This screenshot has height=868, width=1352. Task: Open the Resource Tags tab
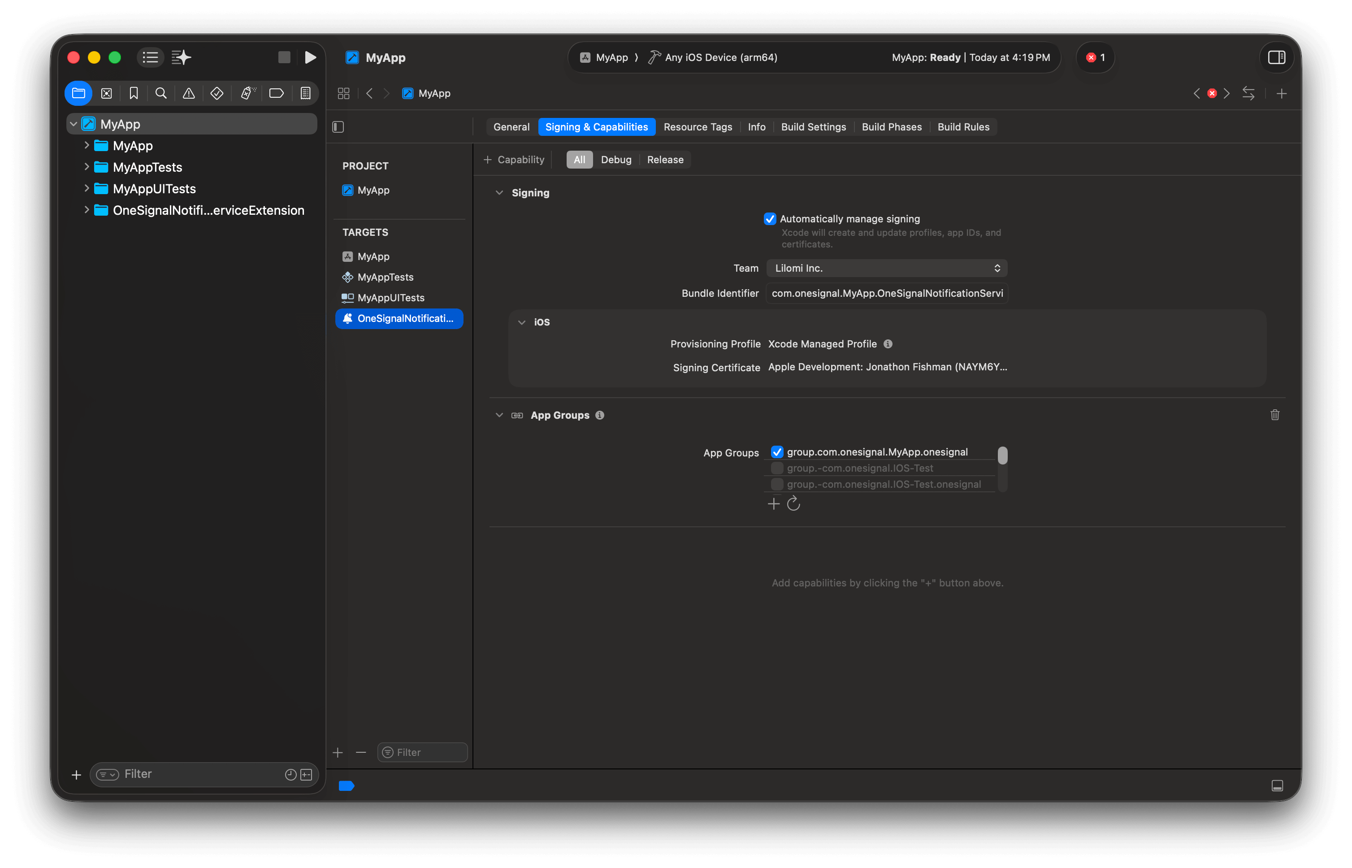tap(698, 127)
